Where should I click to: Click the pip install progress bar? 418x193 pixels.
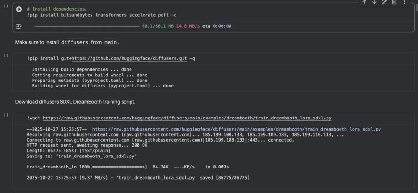tap(84, 26)
